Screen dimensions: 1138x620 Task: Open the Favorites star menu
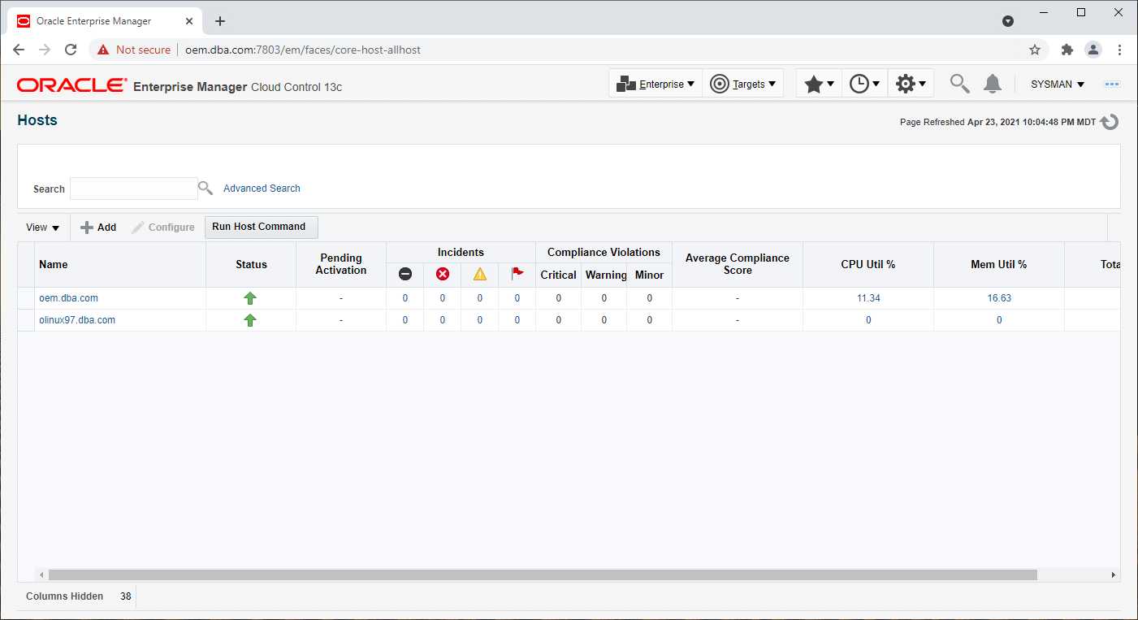click(819, 84)
